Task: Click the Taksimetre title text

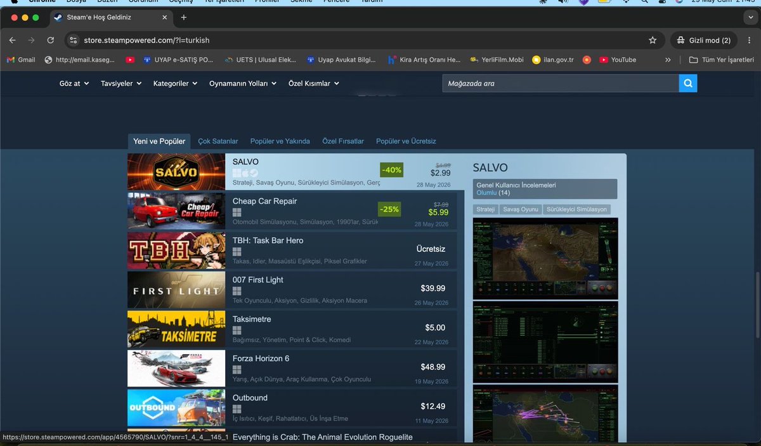Action: (252, 319)
